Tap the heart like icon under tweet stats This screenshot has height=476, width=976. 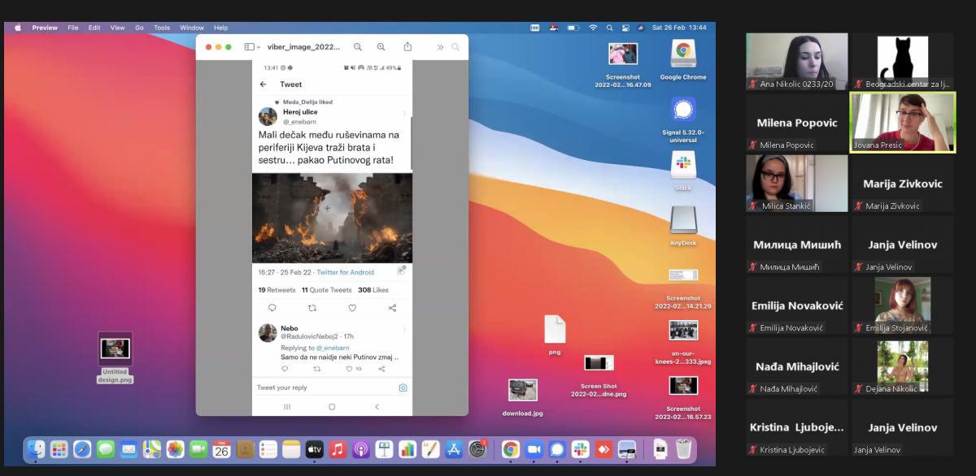pos(352,308)
